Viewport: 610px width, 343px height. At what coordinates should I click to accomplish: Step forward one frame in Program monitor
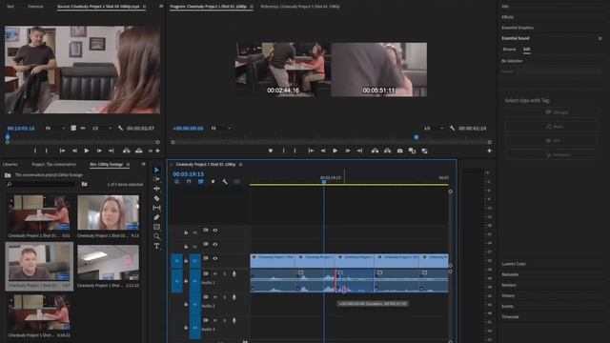[347, 151]
